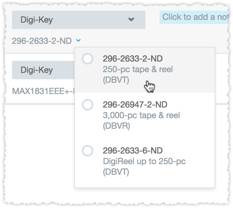Select the 296-2633-6-ND radio button
This screenshot has width=233, height=208.
[x=87, y=151]
